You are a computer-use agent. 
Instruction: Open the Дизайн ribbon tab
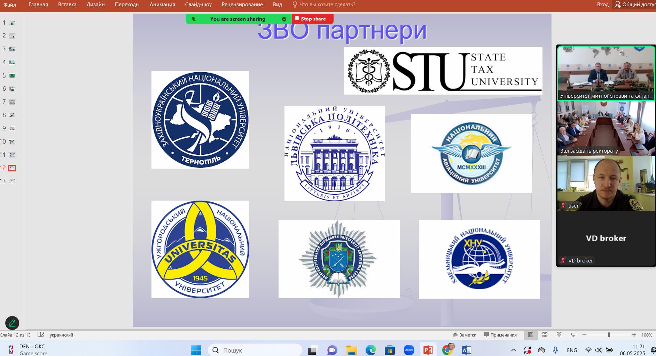96,5
